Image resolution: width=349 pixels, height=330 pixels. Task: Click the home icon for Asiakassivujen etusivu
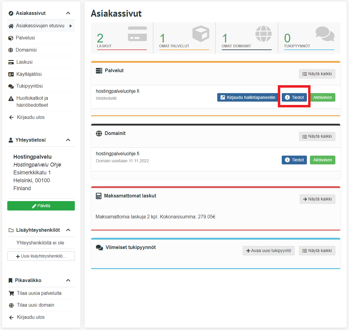click(x=11, y=26)
